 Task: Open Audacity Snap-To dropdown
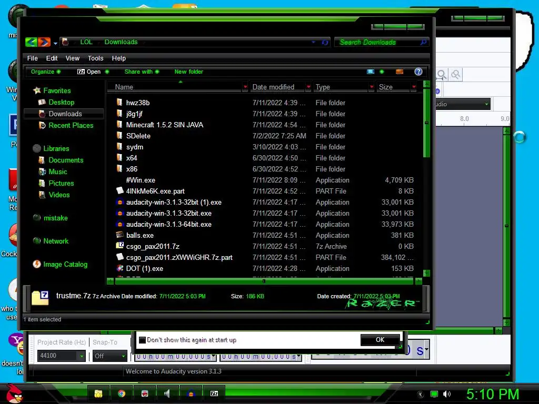109,356
